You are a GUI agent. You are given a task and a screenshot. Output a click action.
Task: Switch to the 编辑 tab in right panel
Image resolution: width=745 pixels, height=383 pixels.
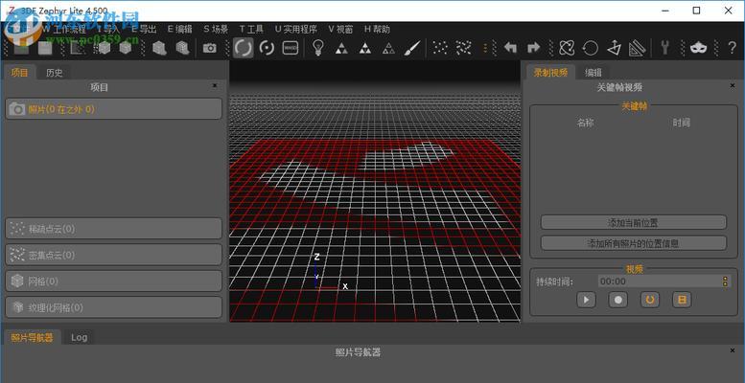click(x=593, y=73)
